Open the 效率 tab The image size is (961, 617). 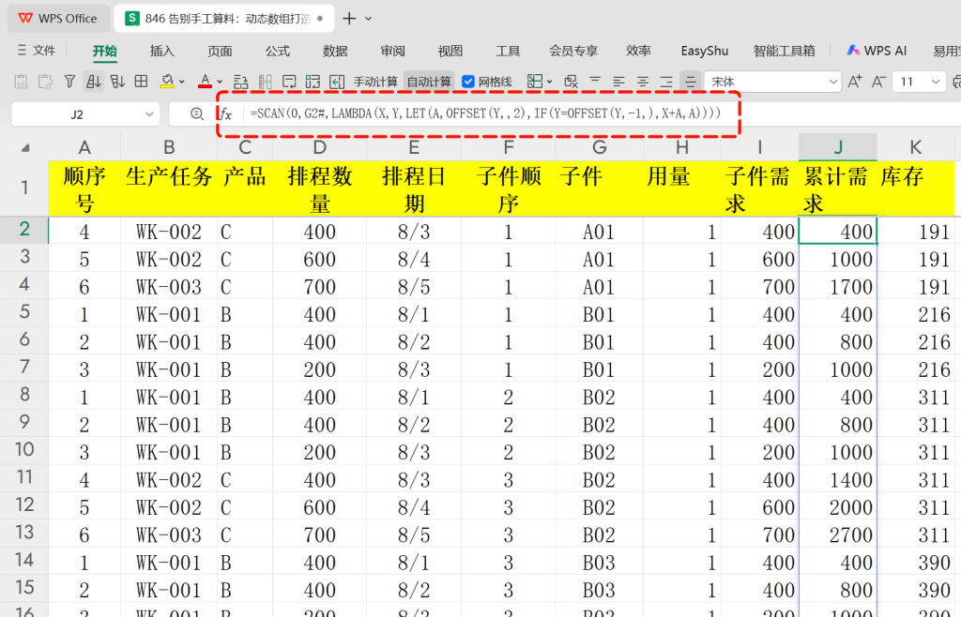click(x=638, y=51)
